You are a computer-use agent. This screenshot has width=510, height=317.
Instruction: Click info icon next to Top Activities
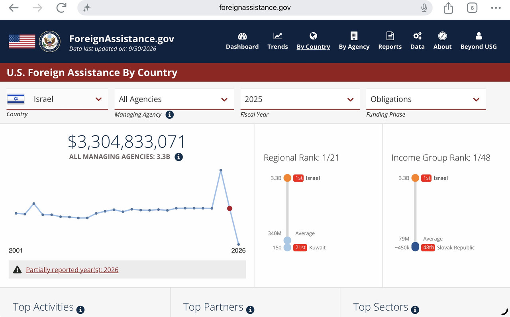(80, 309)
